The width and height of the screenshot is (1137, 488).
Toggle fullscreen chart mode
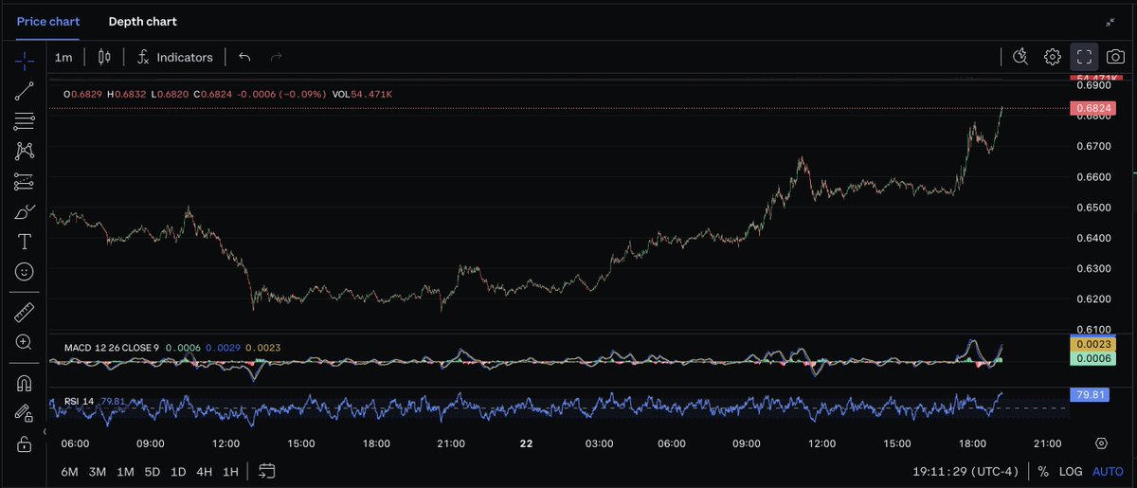tap(1084, 57)
